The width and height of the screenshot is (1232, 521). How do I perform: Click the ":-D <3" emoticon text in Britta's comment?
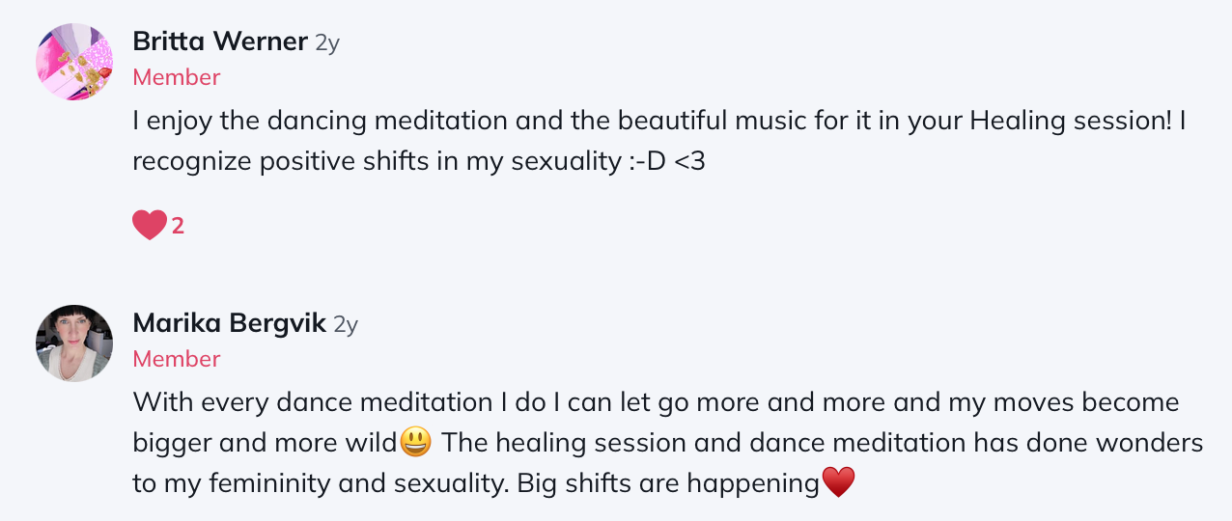(x=666, y=161)
